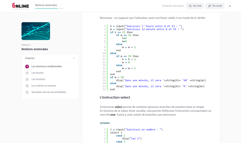
Task: Click the Notions avancées module title
Action: pos(35,49)
